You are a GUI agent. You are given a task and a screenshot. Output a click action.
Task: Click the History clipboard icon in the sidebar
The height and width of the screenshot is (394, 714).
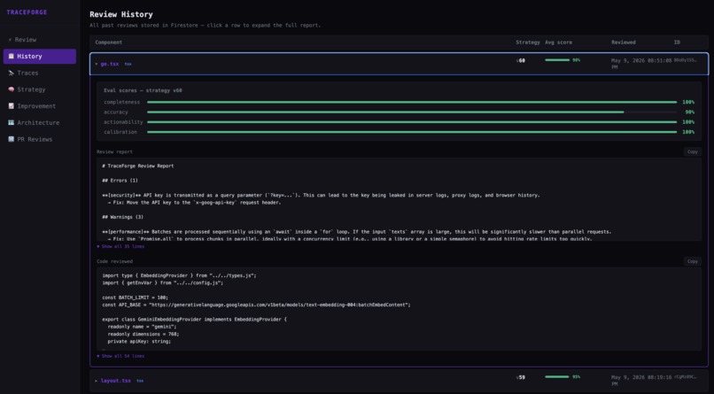click(x=11, y=56)
